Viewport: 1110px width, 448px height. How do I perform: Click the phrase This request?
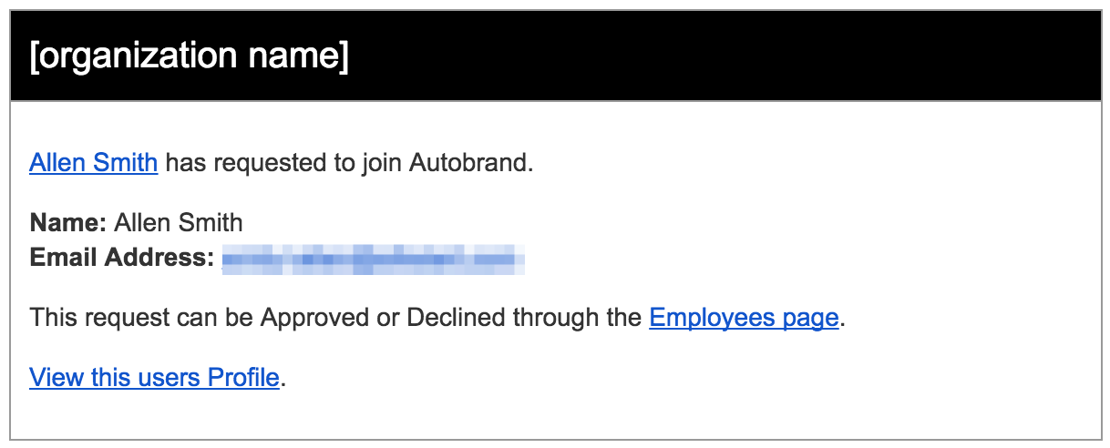pyautogui.click(x=98, y=317)
